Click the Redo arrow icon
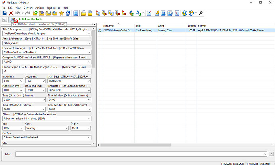This screenshot has width=275, height=165. click(x=27, y=13)
